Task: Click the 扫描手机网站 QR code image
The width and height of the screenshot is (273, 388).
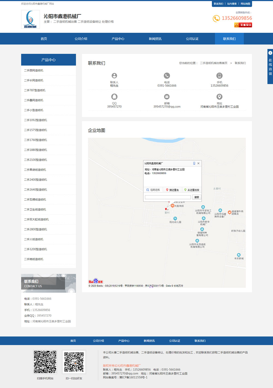Action: point(45,362)
